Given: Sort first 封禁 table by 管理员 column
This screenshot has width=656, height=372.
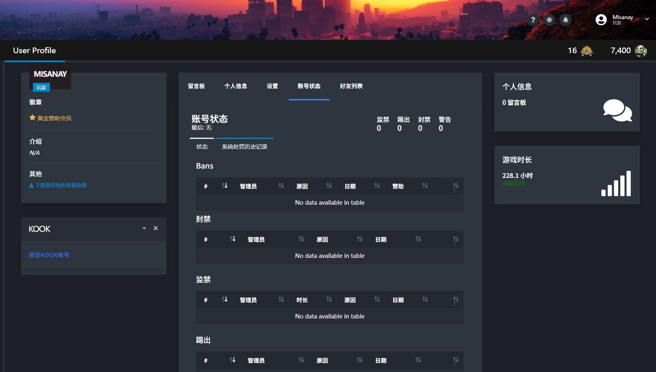Looking at the screenshot, I should pyautogui.click(x=274, y=239).
